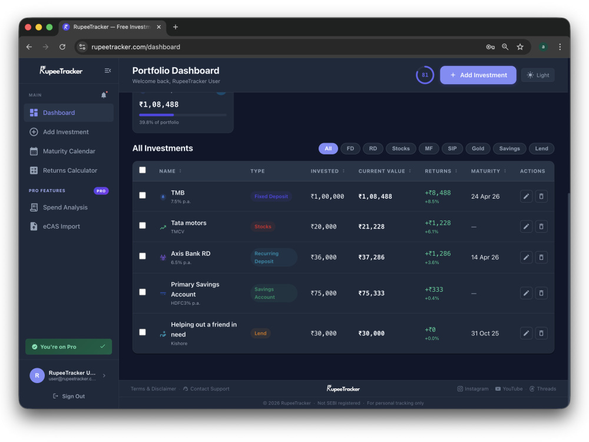Collapse the sidebar with the menu icon

click(x=108, y=71)
